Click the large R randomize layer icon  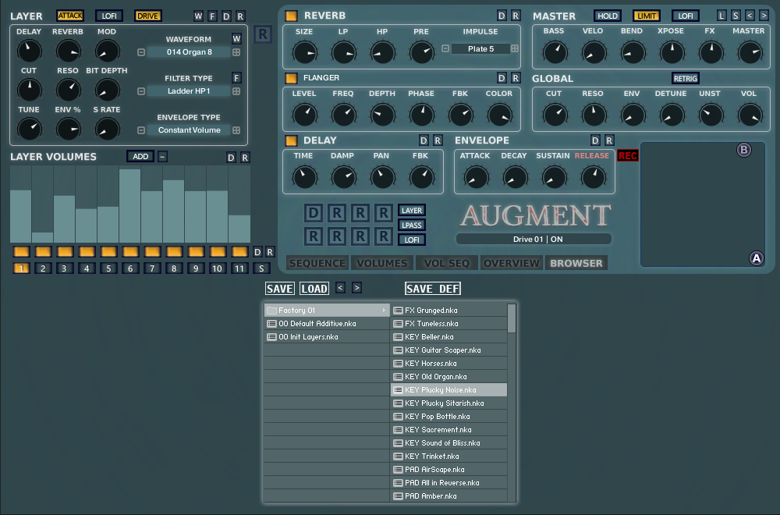[263, 34]
